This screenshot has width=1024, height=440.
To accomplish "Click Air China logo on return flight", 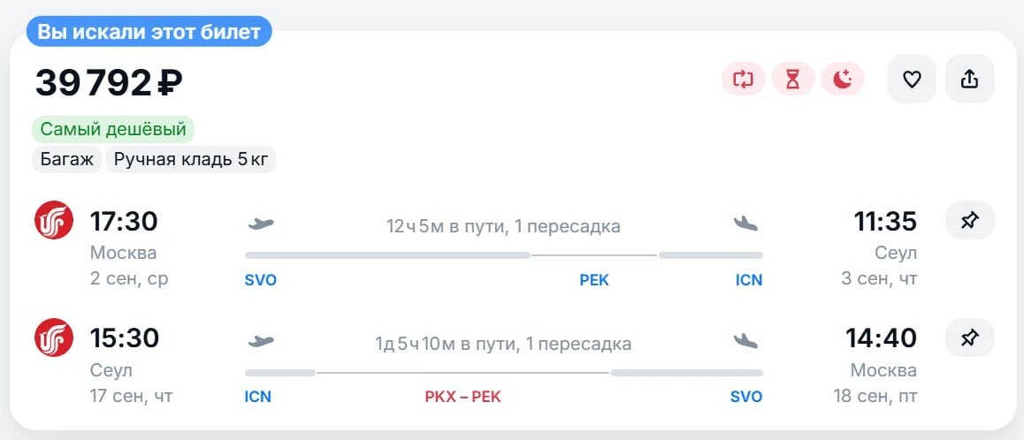I will pyautogui.click(x=54, y=338).
